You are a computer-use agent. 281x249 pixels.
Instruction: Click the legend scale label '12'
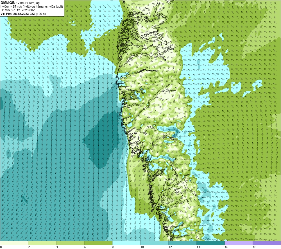(x=170, y=247)
